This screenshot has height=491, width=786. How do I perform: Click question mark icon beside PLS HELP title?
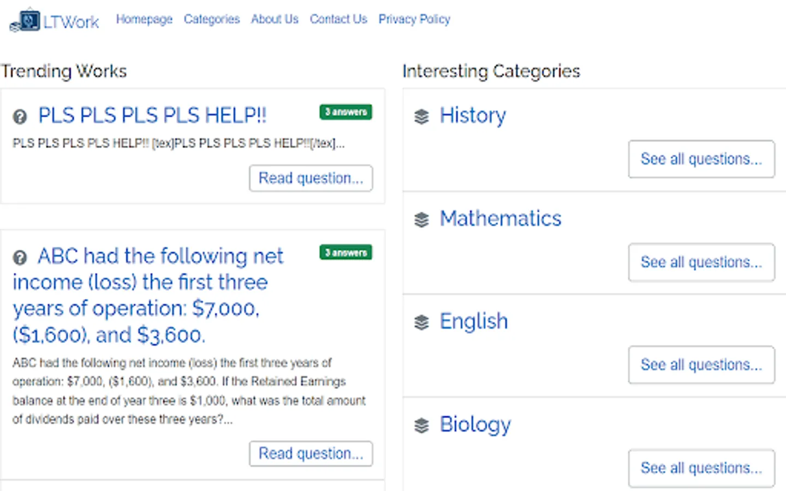20,116
